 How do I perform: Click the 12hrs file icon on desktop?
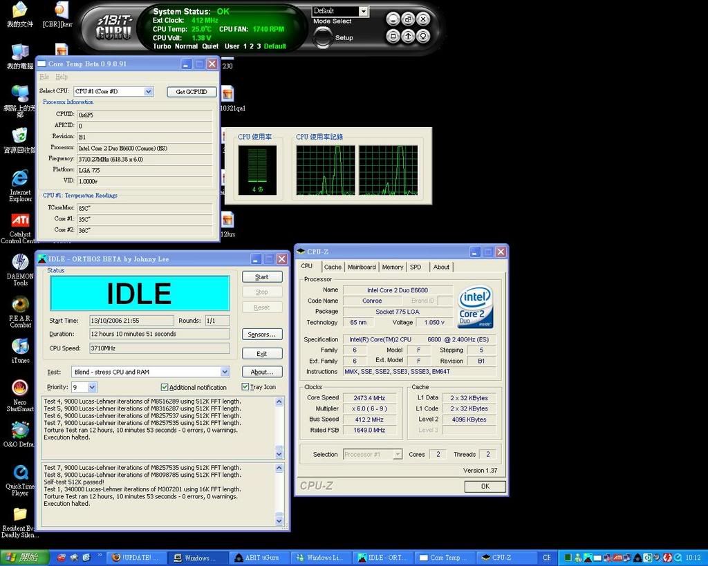[x=227, y=225]
